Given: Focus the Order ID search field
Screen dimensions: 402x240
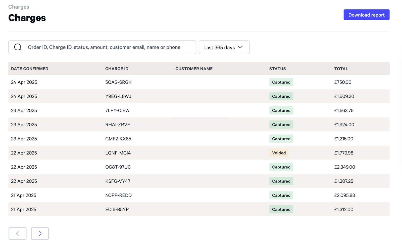Looking at the screenshot, I should [102, 47].
